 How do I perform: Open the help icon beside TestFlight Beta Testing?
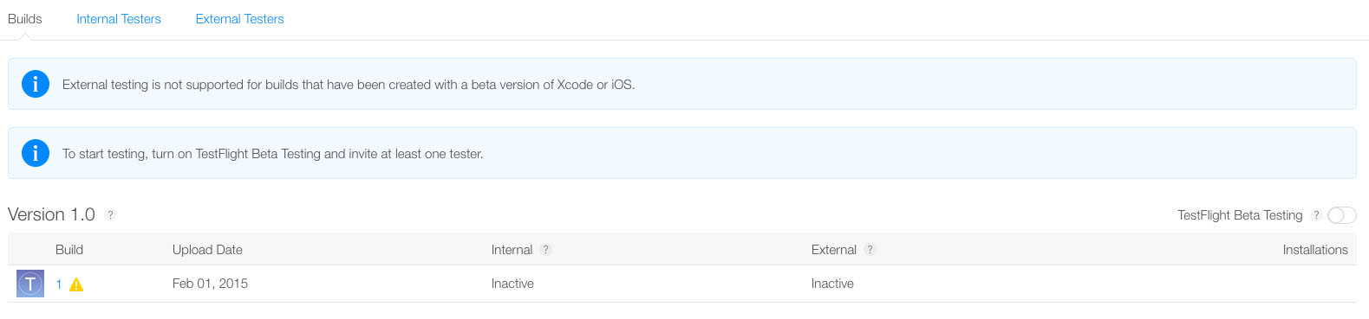[x=1315, y=215]
